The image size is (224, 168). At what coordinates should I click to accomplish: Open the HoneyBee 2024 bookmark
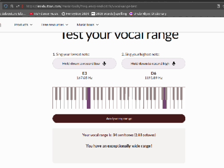click(x=75, y=14)
